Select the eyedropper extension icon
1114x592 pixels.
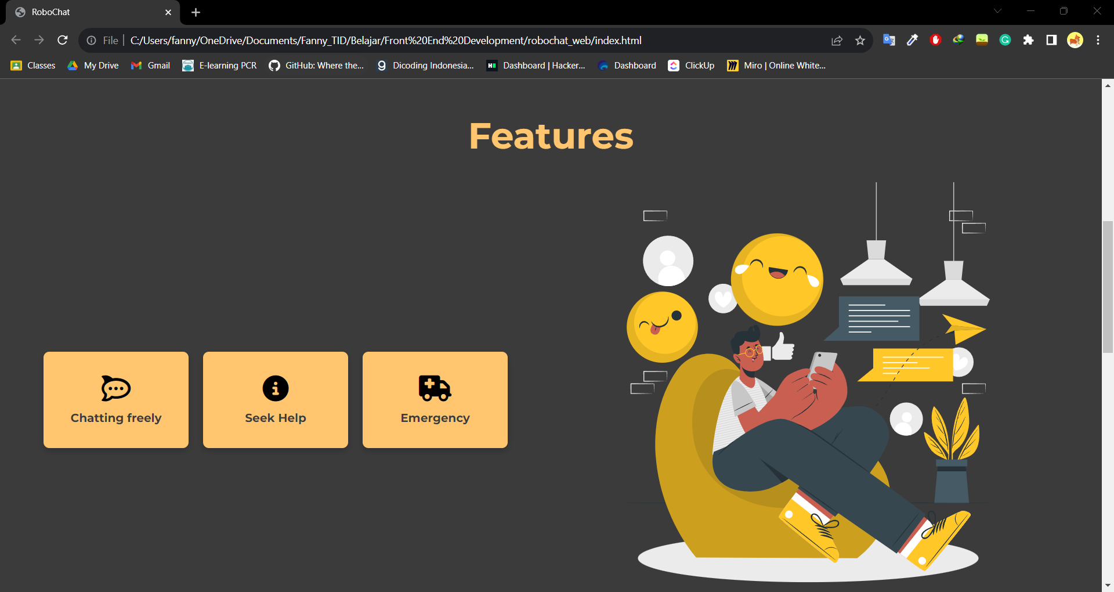(x=912, y=40)
